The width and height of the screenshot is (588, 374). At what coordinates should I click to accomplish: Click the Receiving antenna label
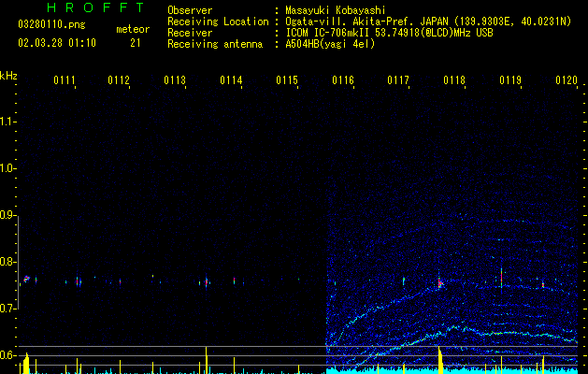click(x=215, y=44)
